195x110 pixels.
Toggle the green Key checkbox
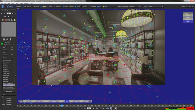pos(2,43)
